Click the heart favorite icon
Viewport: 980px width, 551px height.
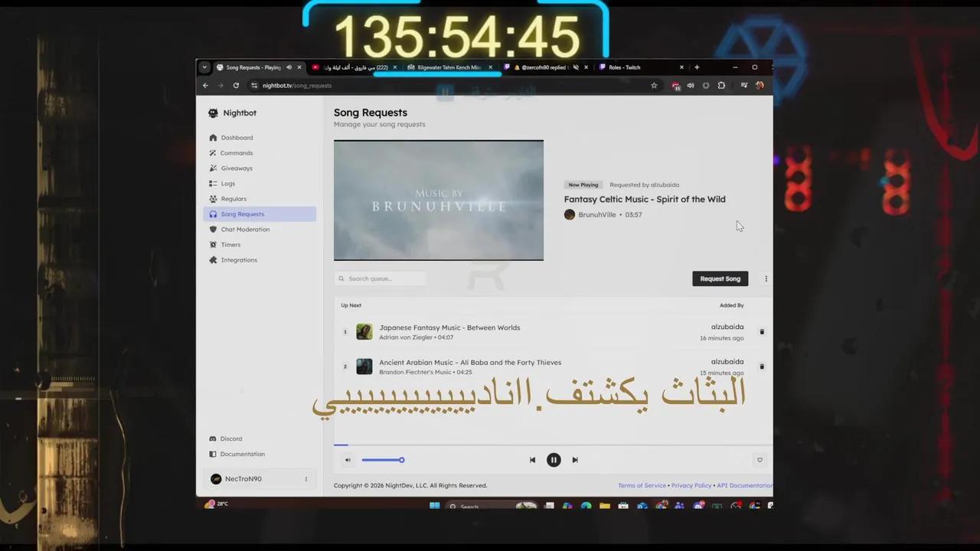(759, 460)
